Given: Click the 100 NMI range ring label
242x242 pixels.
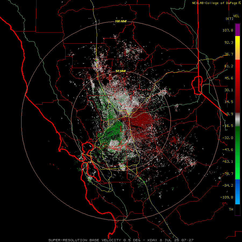Looking at the screenshot, I should click(x=121, y=21).
